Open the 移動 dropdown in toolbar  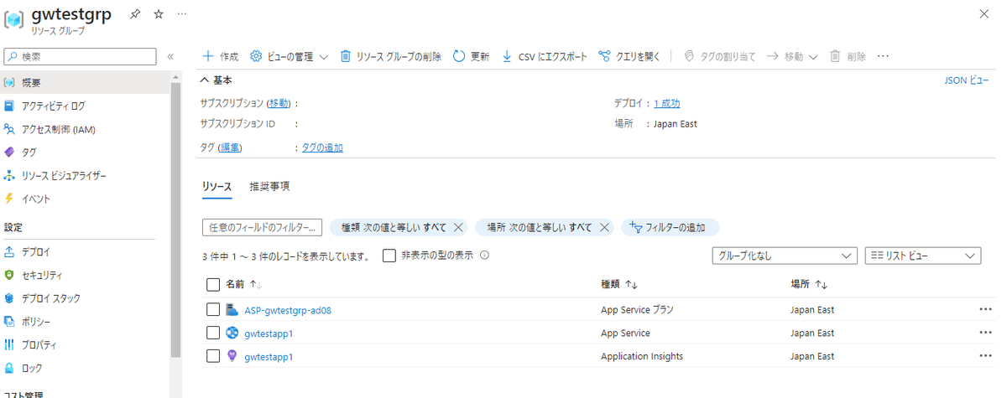(792, 56)
